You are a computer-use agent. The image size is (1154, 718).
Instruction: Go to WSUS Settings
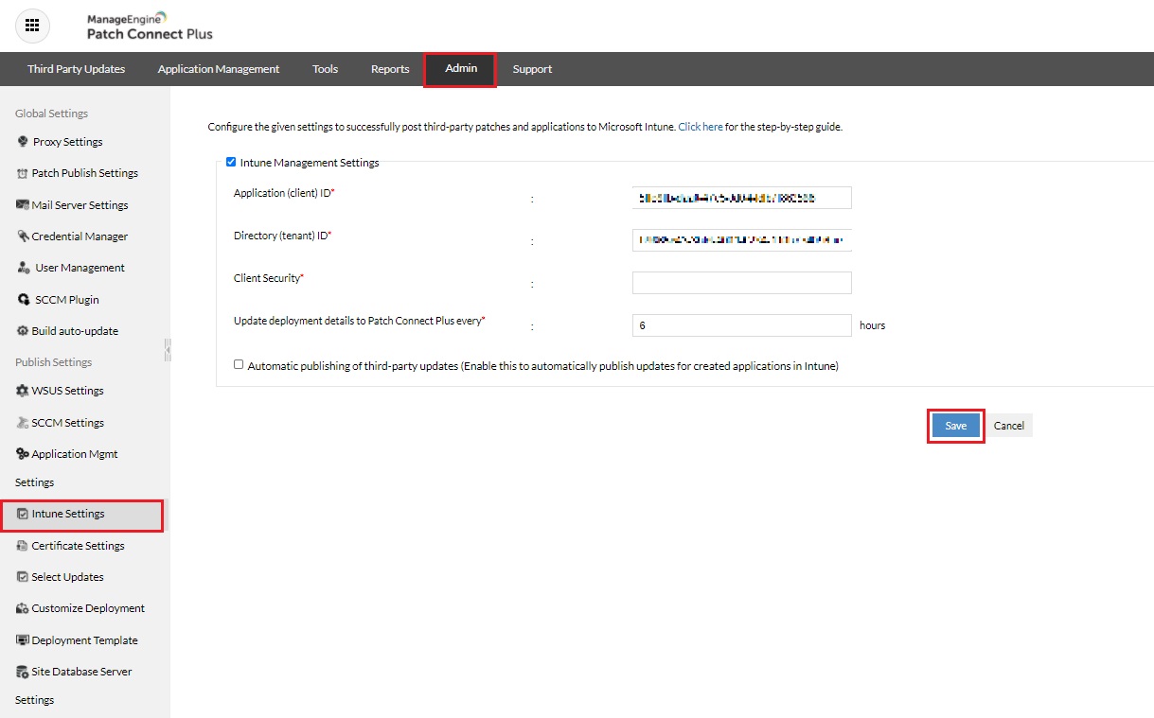click(x=67, y=391)
